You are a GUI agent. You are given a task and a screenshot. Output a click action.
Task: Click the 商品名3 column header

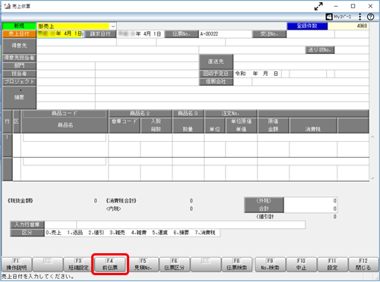[188, 114]
